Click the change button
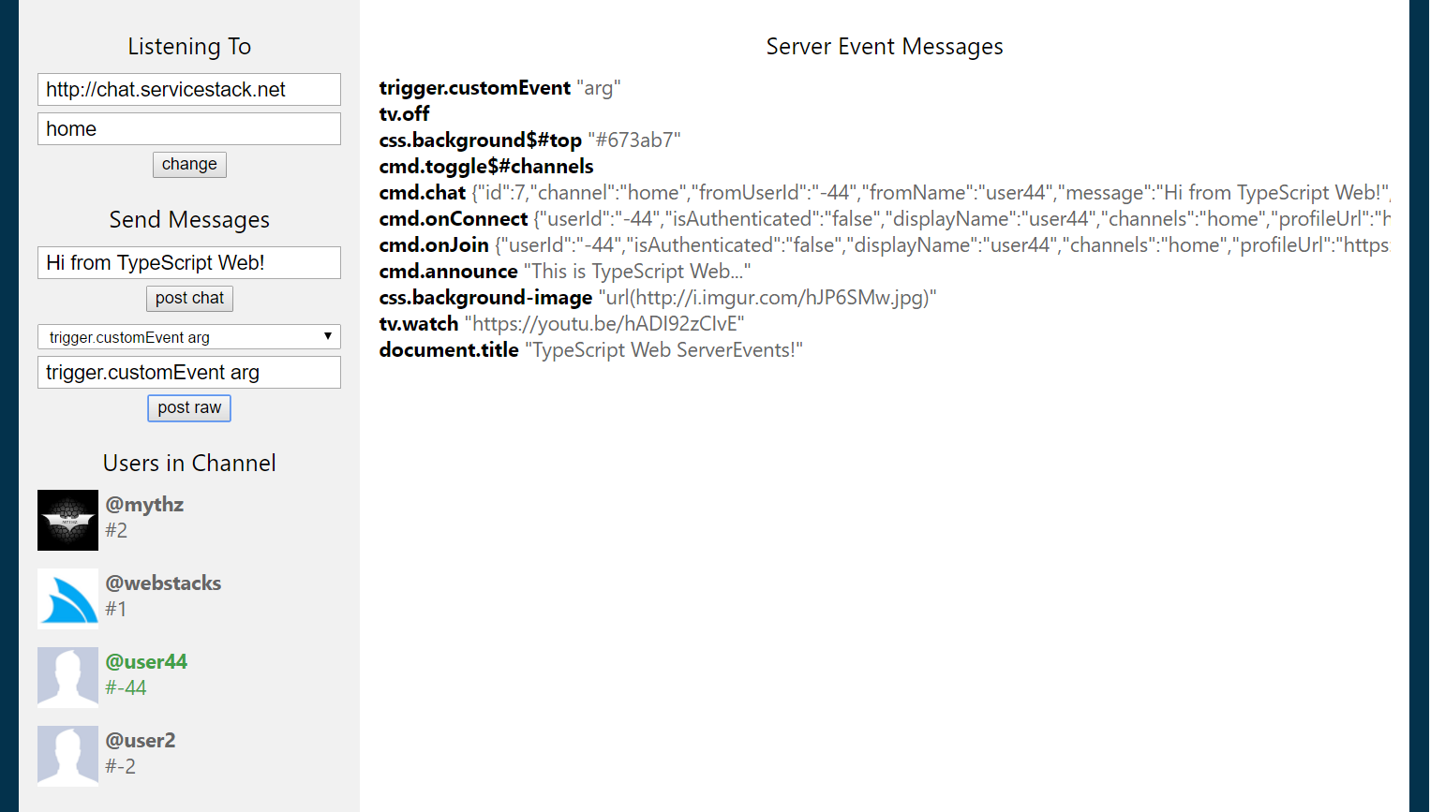Viewport: 1430px width, 812px height. point(189,165)
